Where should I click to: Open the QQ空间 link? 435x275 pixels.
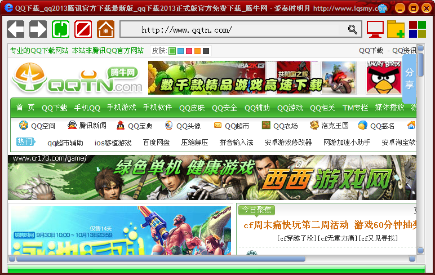(x=37, y=126)
